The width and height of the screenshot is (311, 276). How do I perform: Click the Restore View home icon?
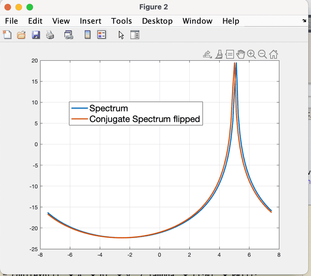(x=273, y=54)
